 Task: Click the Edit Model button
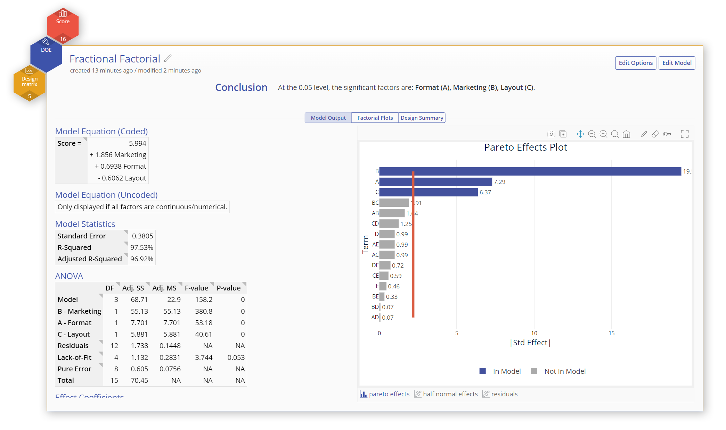676,63
